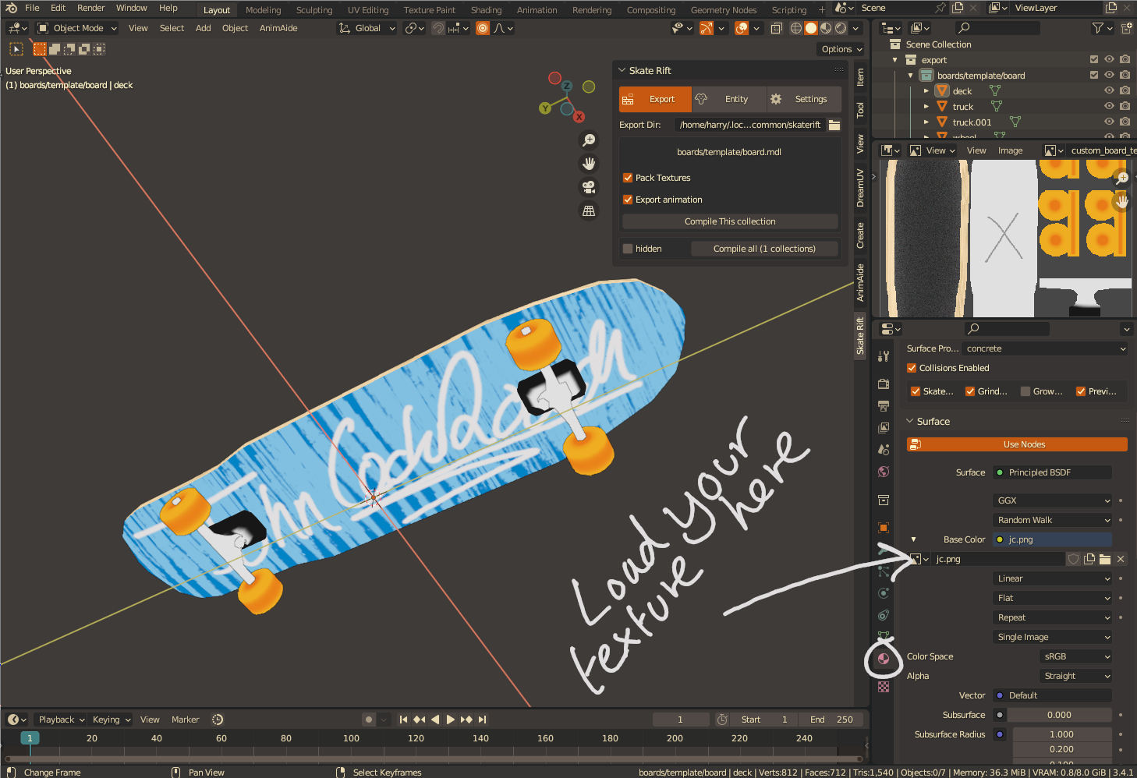Image resolution: width=1137 pixels, height=778 pixels.
Task: Open the World properties globe icon
Action: pos(884,471)
